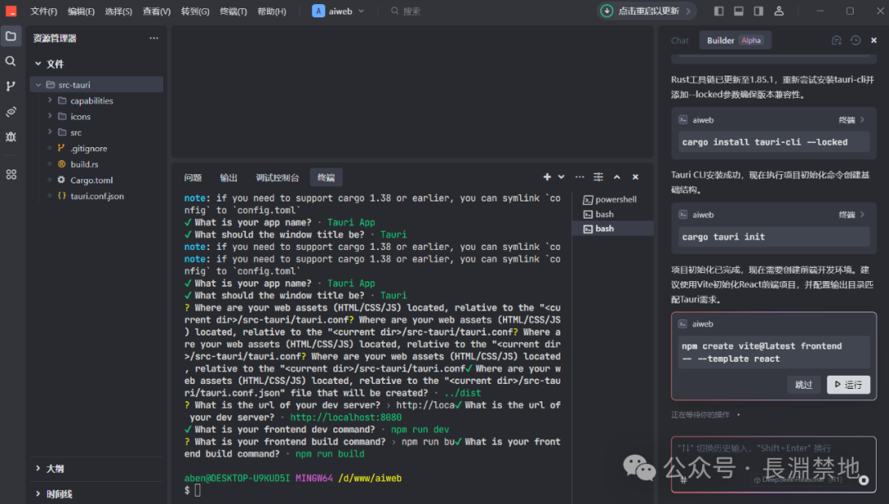889x504 pixels.
Task: Toggle the right sidebar layout icon
Action: 758,11
